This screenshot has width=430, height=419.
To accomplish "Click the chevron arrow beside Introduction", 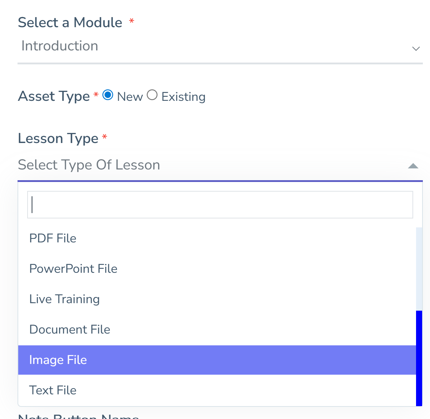I will click(x=416, y=49).
